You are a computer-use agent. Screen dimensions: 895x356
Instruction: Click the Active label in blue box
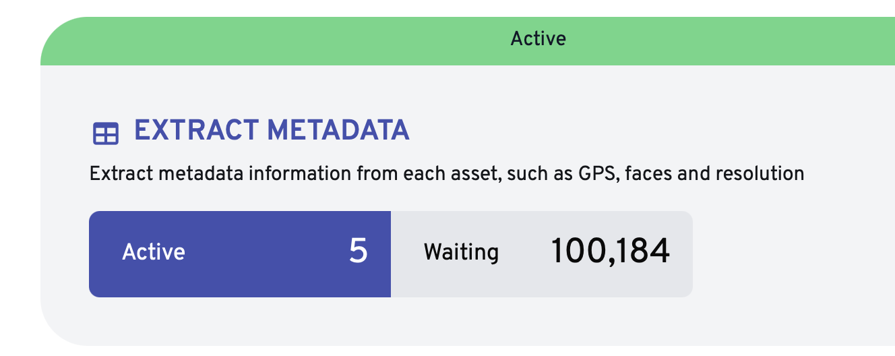154,252
